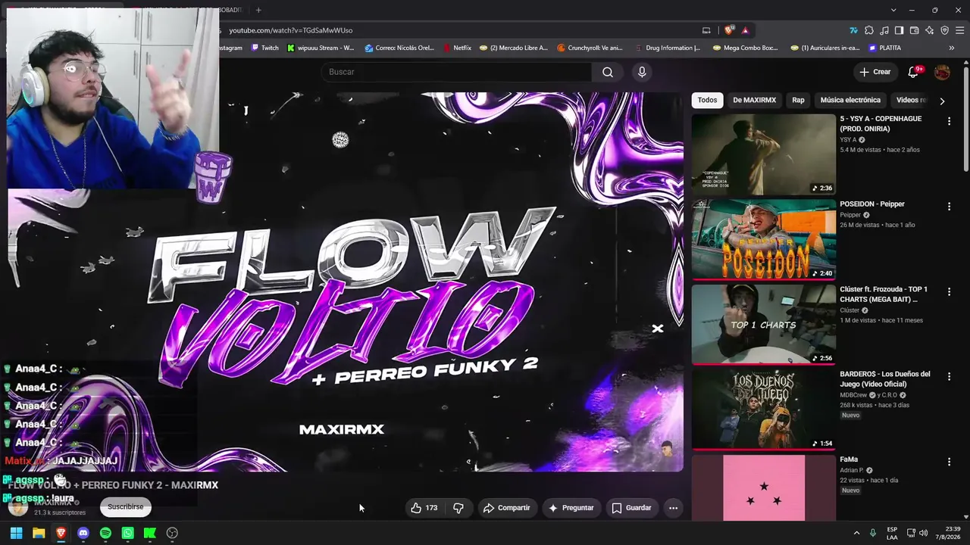The image size is (970, 545).
Task: Start voice search with the microphone icon
Action: (x=642, y=72)
